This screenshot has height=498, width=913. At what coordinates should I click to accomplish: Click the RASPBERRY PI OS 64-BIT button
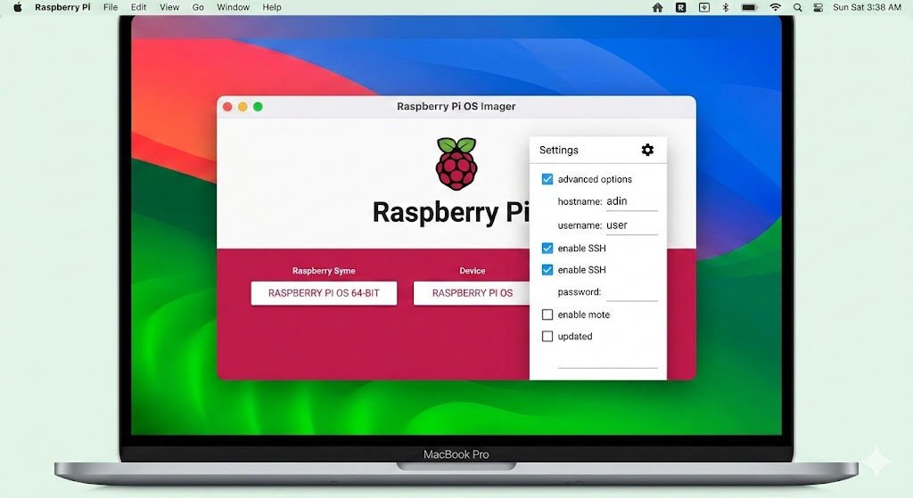pyautogui.click(x=324, y=293)
